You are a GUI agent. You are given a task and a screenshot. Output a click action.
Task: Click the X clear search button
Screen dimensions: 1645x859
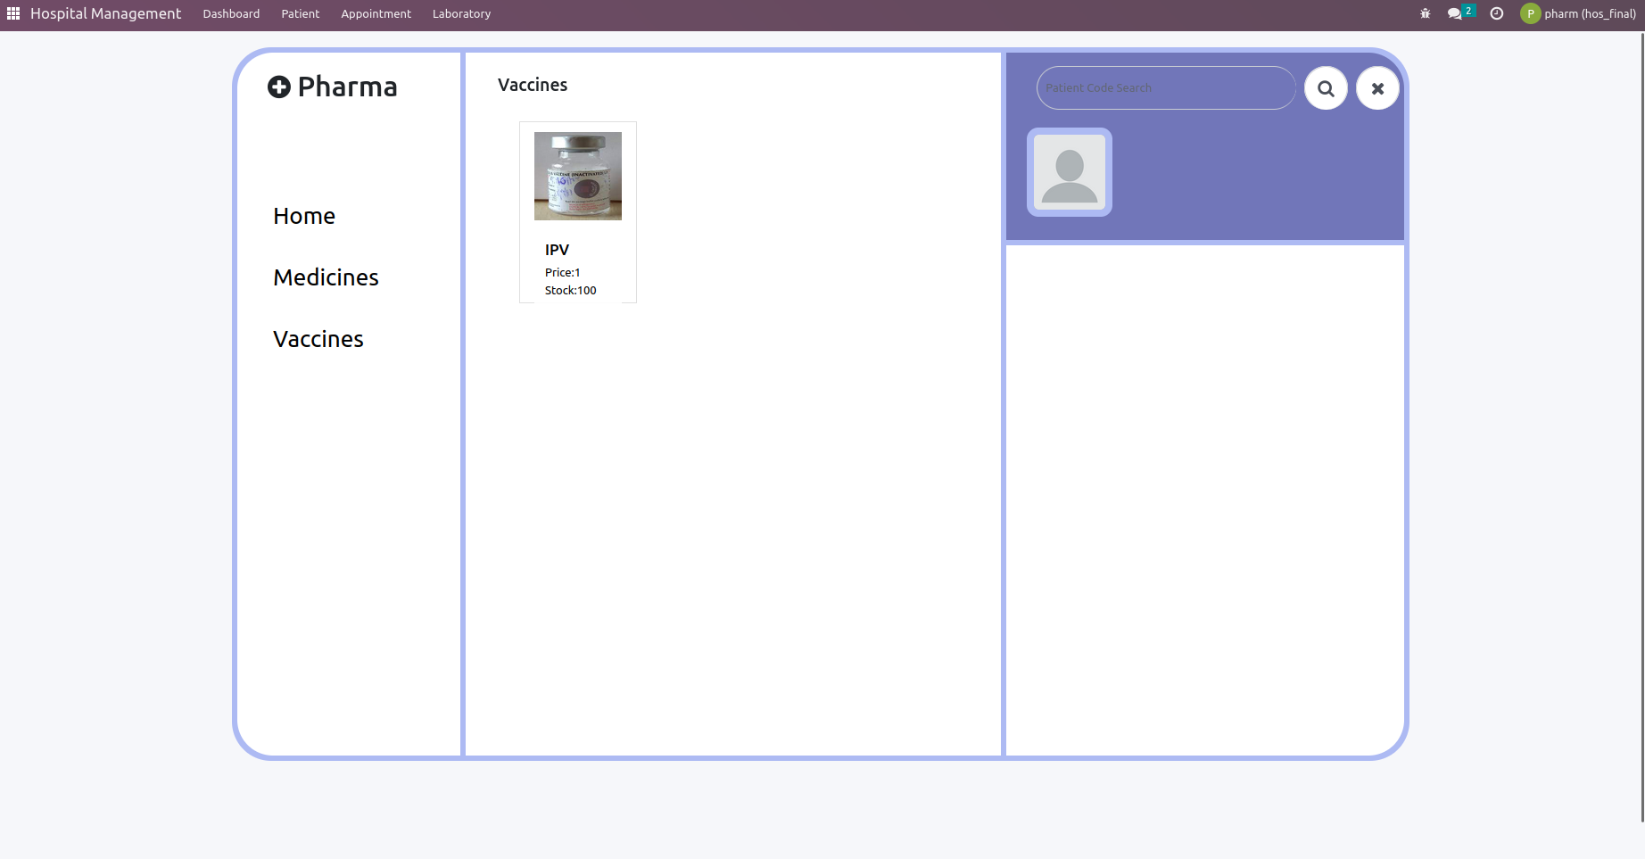point(1377,88)
